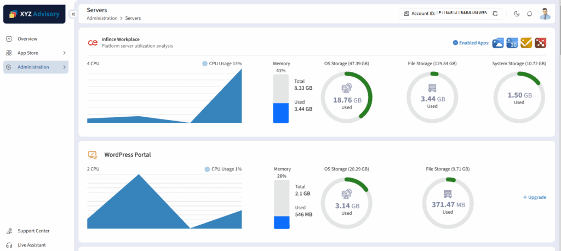The height and width of the screenshot is (251, 561).
Task: Open the user profile avatar menu
Action: tap(545, 14)
